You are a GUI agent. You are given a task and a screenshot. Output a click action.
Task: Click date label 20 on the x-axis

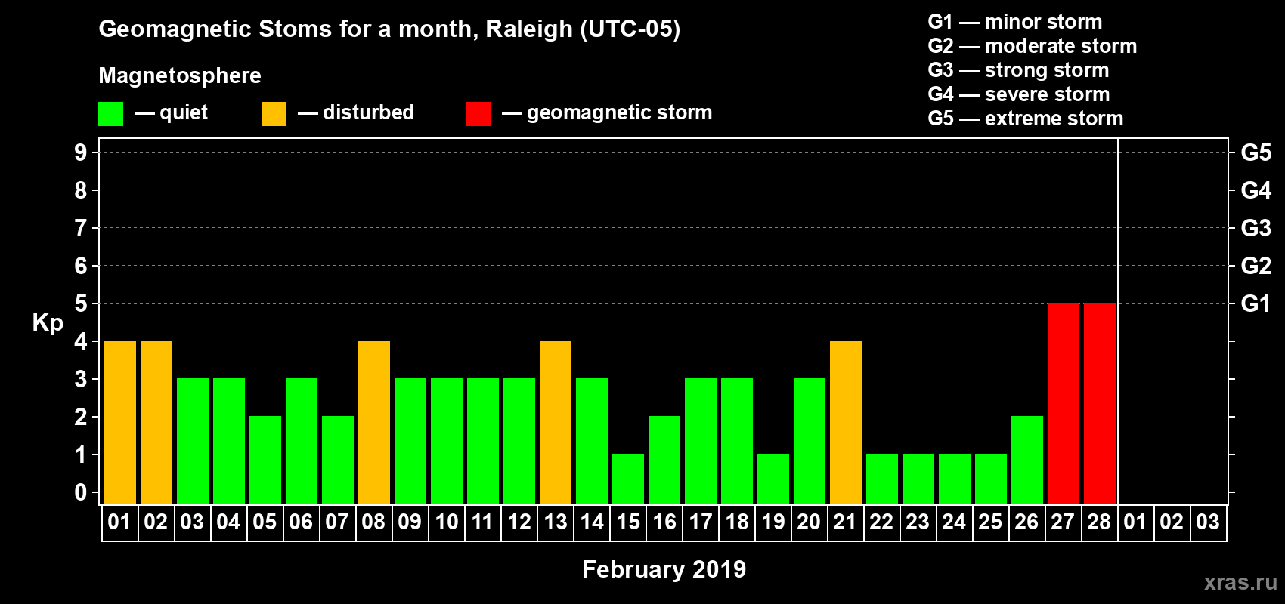pyautogui.click(x=809, y=522)
